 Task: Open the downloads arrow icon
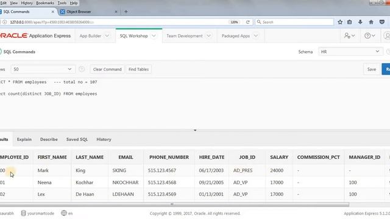(x=360, y=22)
